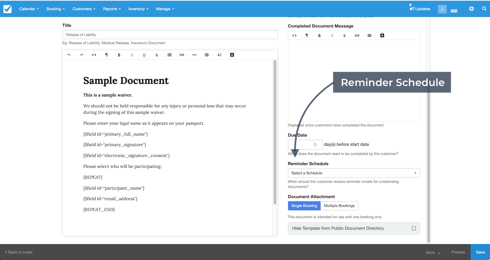This screenshot has height=260, width=490.
Task: Save the document template
Action: pyautogui.click(x=480, y=252)
